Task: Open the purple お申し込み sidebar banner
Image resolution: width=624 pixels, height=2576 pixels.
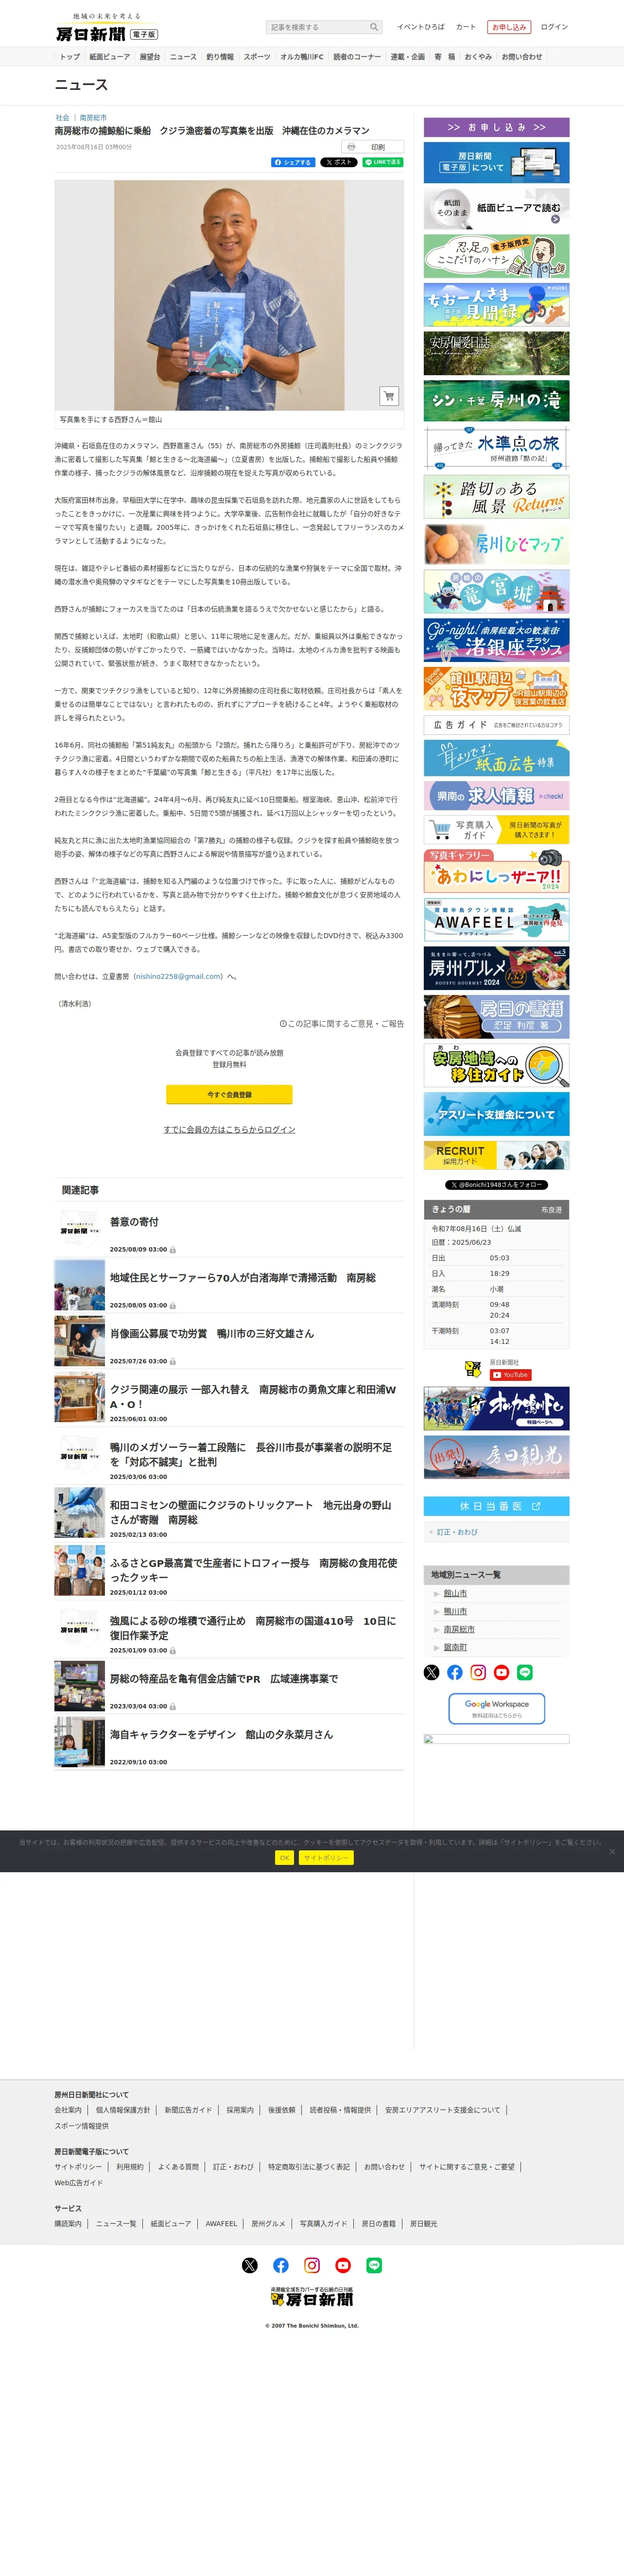Action: point(497,127)
